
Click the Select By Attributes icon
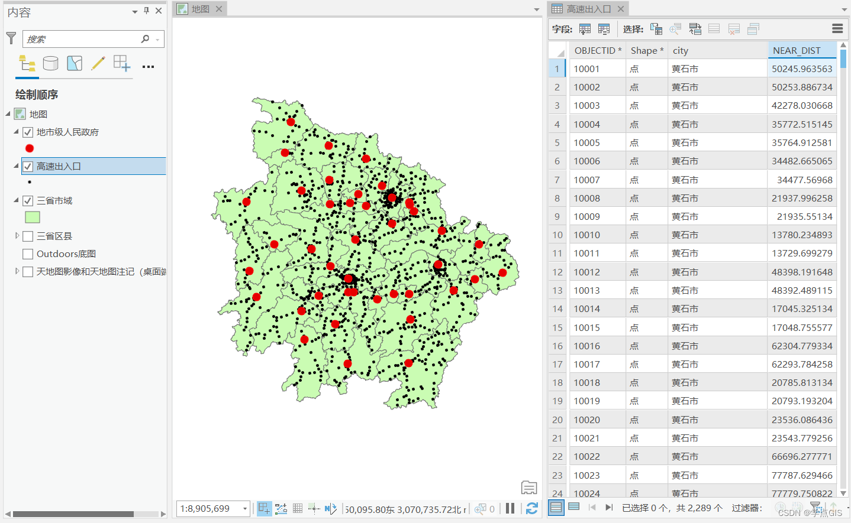tap(656, 29)
